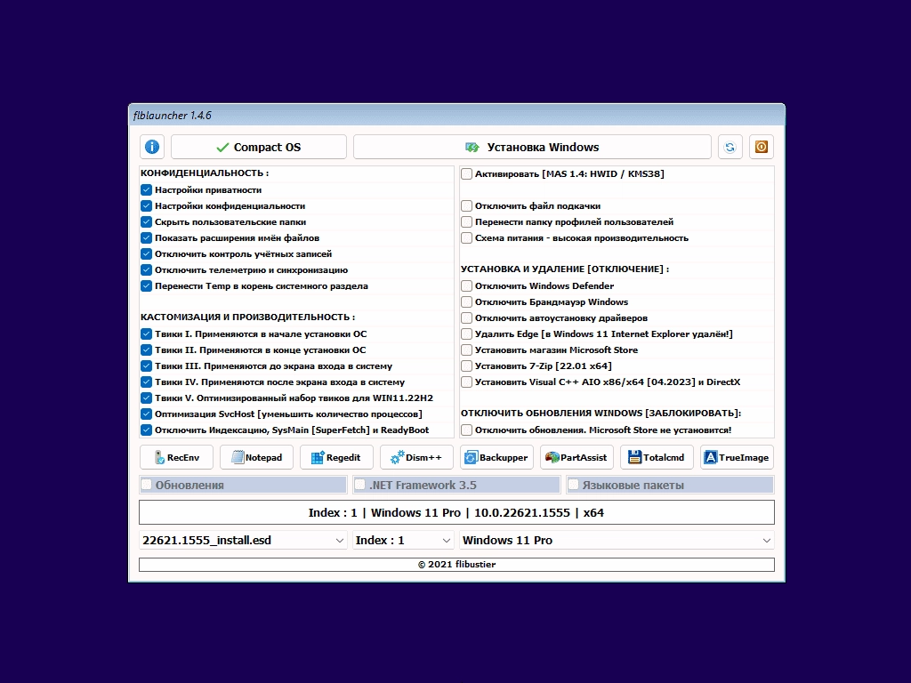This screenshot has width=911, height=683.
Task: Toggle Отключить телеметрию и синхронизацию
Action: 147,270
